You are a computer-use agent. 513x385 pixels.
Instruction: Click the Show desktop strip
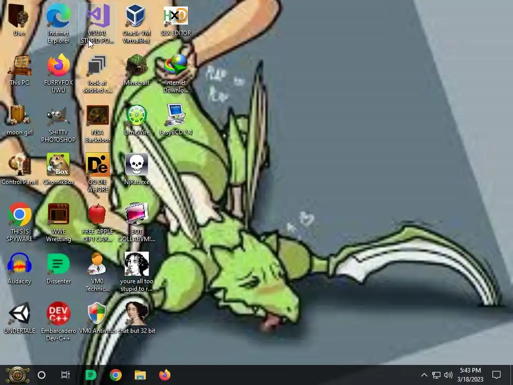(x=511, y=375)
